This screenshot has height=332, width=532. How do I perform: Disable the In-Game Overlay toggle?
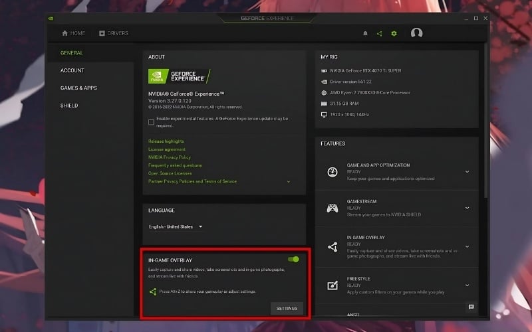(x=293, y=260)
